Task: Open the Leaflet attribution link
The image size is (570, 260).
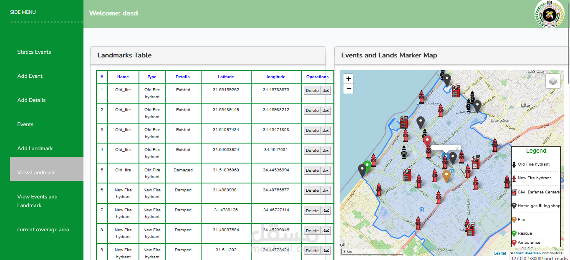Action: pyautogui.click(x=500, y=253)
